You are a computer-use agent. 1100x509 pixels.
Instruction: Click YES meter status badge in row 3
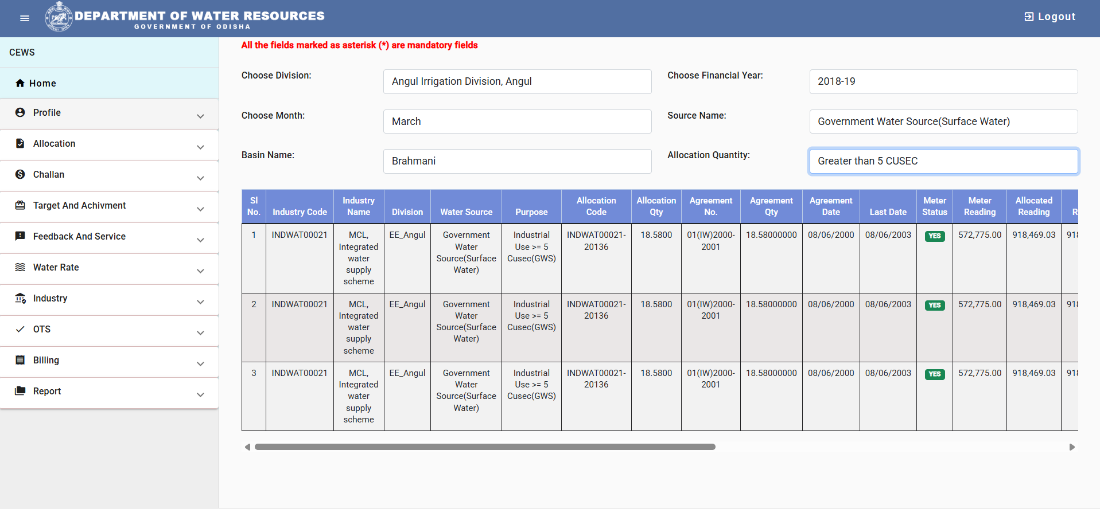click(x=935, y=374)
